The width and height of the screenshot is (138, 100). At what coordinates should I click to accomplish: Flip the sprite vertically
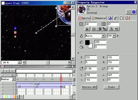(x=116, y=29)
